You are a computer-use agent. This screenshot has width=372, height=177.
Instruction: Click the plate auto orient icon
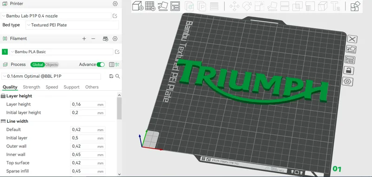click(x=351, y=49)
